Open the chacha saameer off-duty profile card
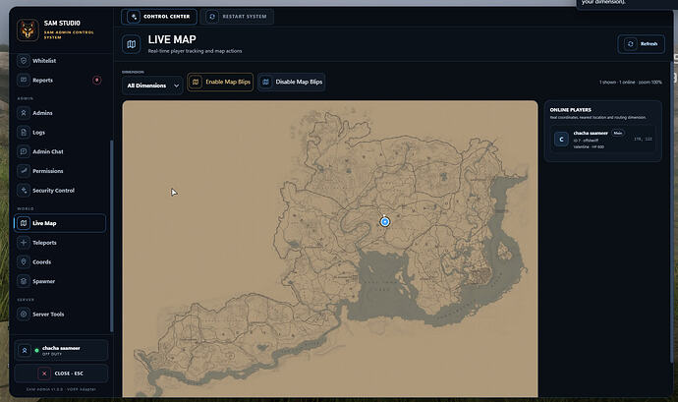 61,351
